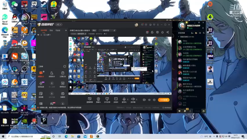Open Microsoft Edge on taskbar
The height and width of the screenshot is (139, 247).
tap(66, 137)
